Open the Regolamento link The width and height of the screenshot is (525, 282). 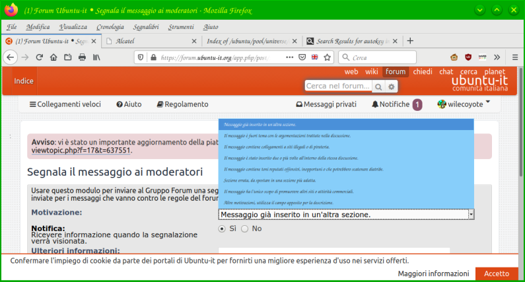[182, 104]
